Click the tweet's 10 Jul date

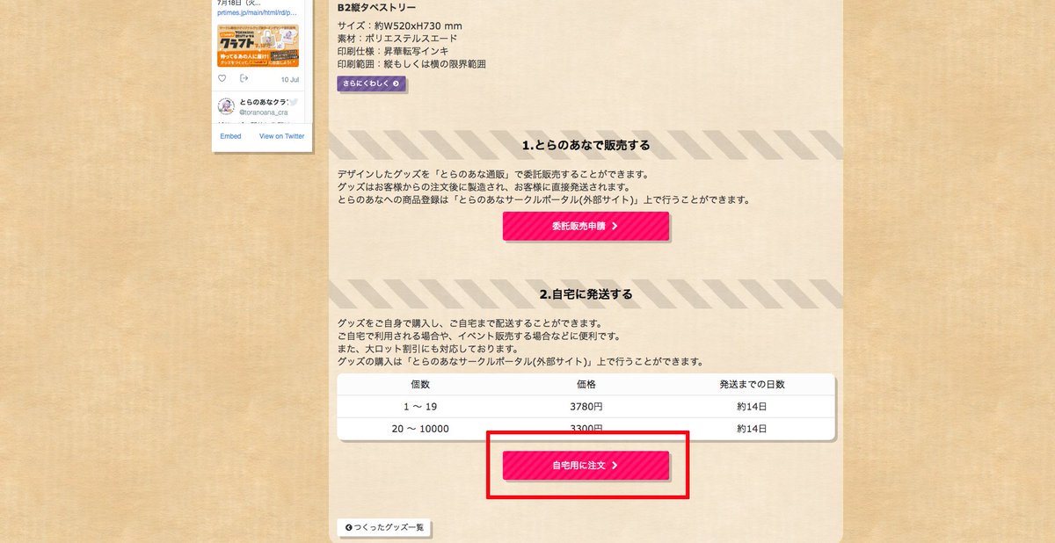point(289,79)
